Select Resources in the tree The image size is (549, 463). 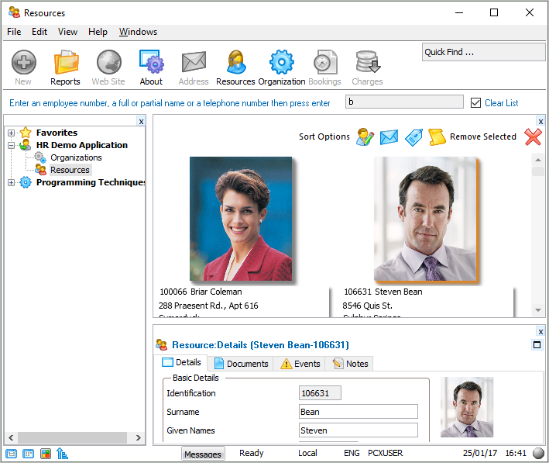pyautogui.click(x=70, y=170)
